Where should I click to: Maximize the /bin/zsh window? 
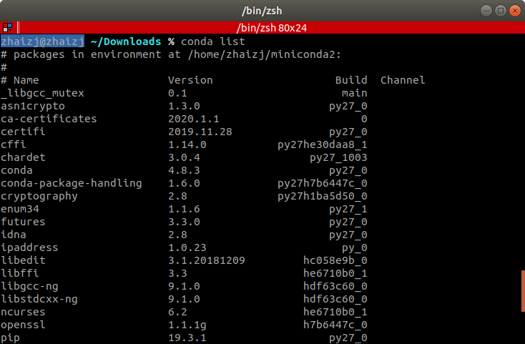501,11
